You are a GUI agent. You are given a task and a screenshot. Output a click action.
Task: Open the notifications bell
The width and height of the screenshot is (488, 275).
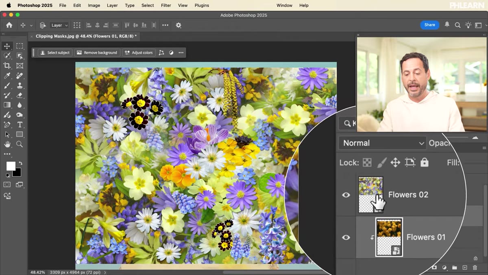tap(447, 25)
